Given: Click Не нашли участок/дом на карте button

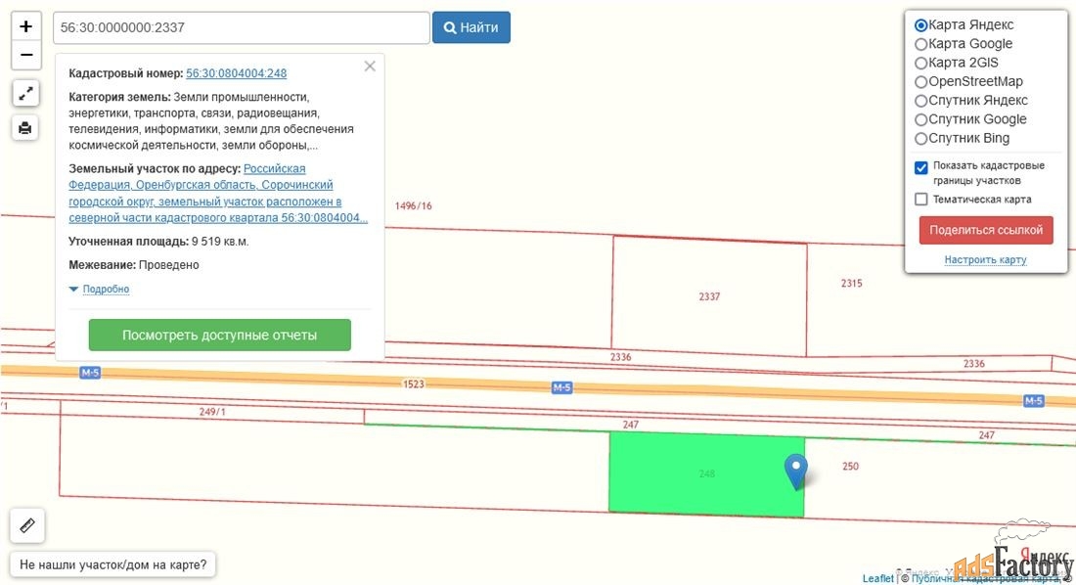Looking at the screenshot, I should click(x=112, y=564).
